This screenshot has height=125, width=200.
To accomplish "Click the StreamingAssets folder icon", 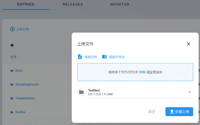I will pyautogui.click(x=12, y=84).
